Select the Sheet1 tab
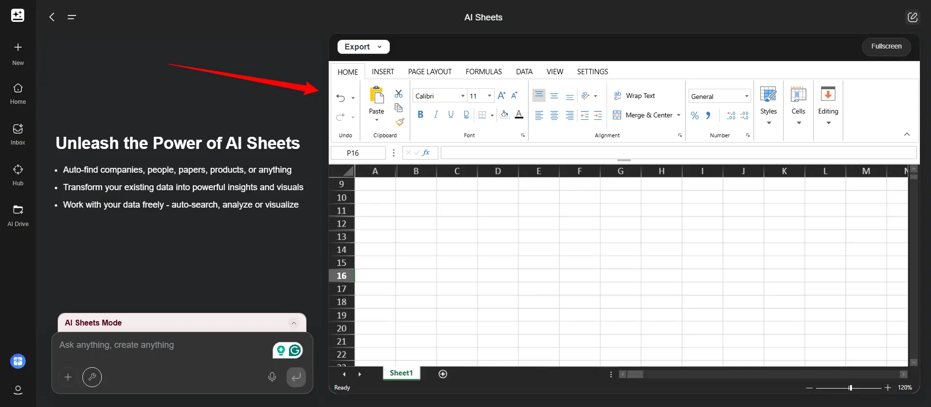Viewport: 931px width, 407px height. (401, 373)
